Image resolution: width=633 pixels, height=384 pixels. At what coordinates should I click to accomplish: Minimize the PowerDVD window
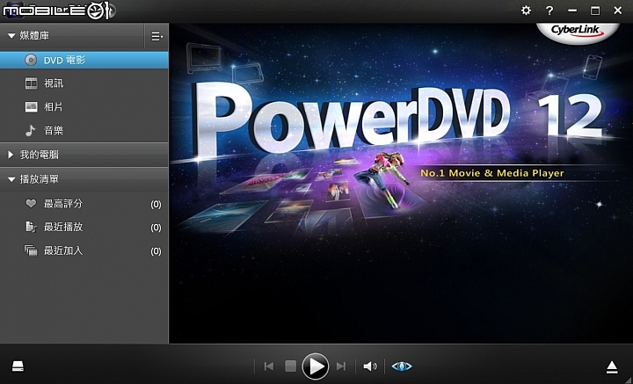pyautogui.click(x=572, y=11)
